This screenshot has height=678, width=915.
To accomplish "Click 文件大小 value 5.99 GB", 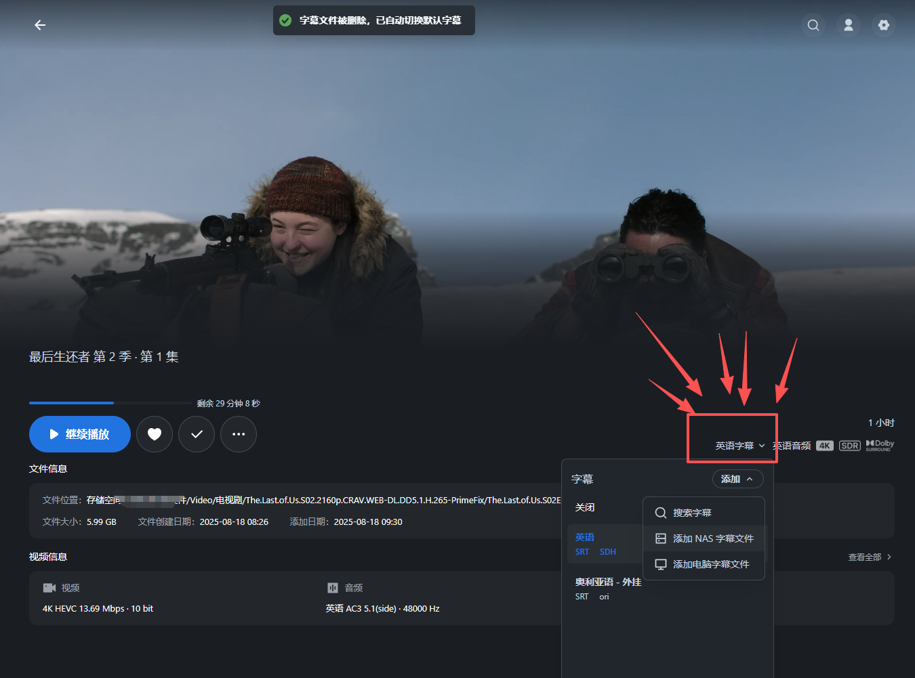I will (102, 522).
